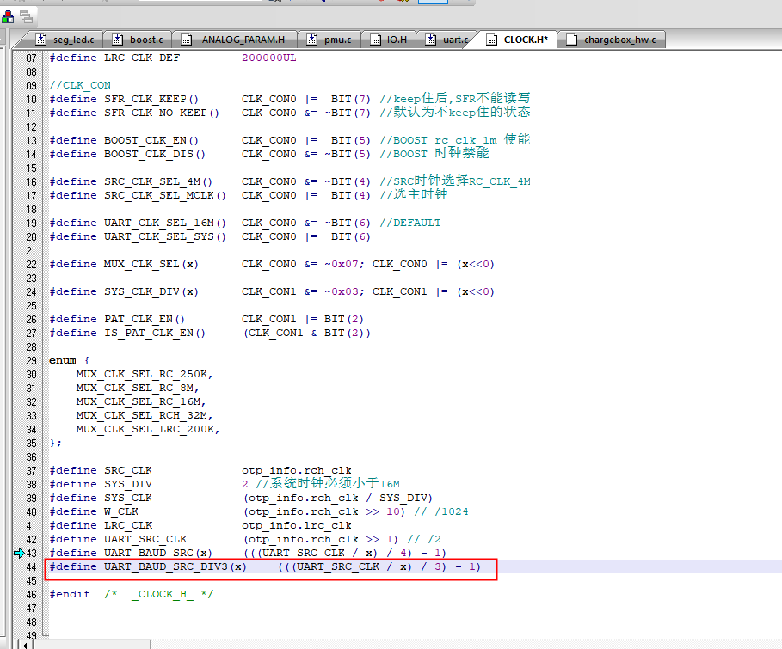Click the IO.H file icon
The height and width of the screenshot is (649, 782).
coord(376,40)
